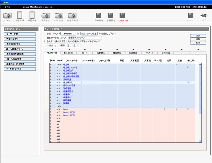This screenshot has width=212, height=163.
Task: Click the フィールド名2 edit box in row 816
Action: (x=90, y=82)
